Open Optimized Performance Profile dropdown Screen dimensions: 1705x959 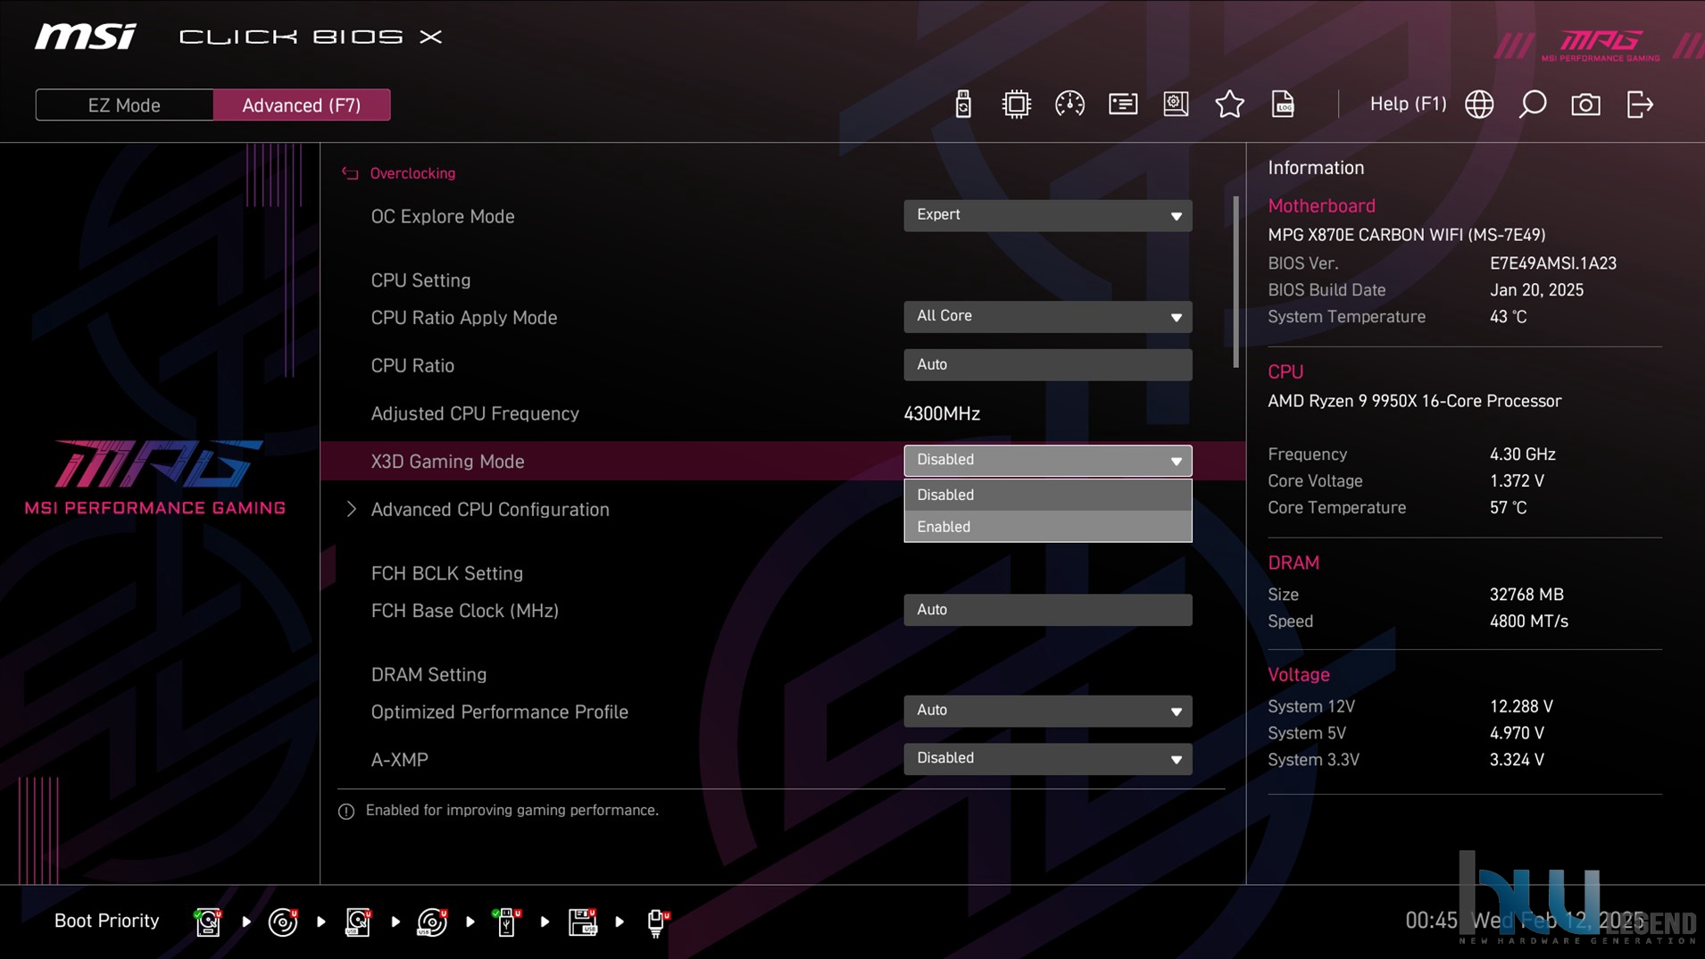click(1047, 711)
